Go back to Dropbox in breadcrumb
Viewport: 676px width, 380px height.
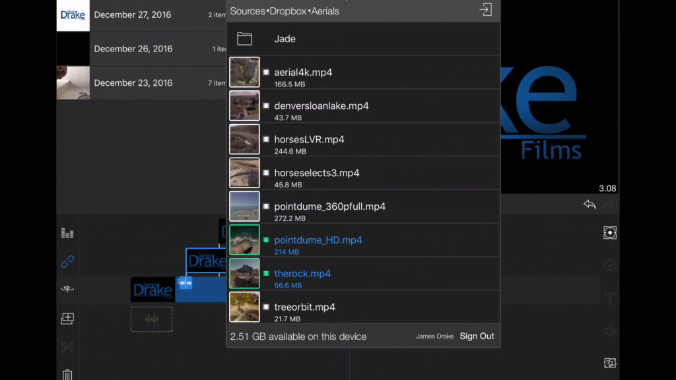click(288, 11)
